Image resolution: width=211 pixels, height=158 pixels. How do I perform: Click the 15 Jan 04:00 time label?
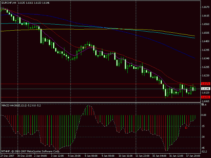(159, 156)
